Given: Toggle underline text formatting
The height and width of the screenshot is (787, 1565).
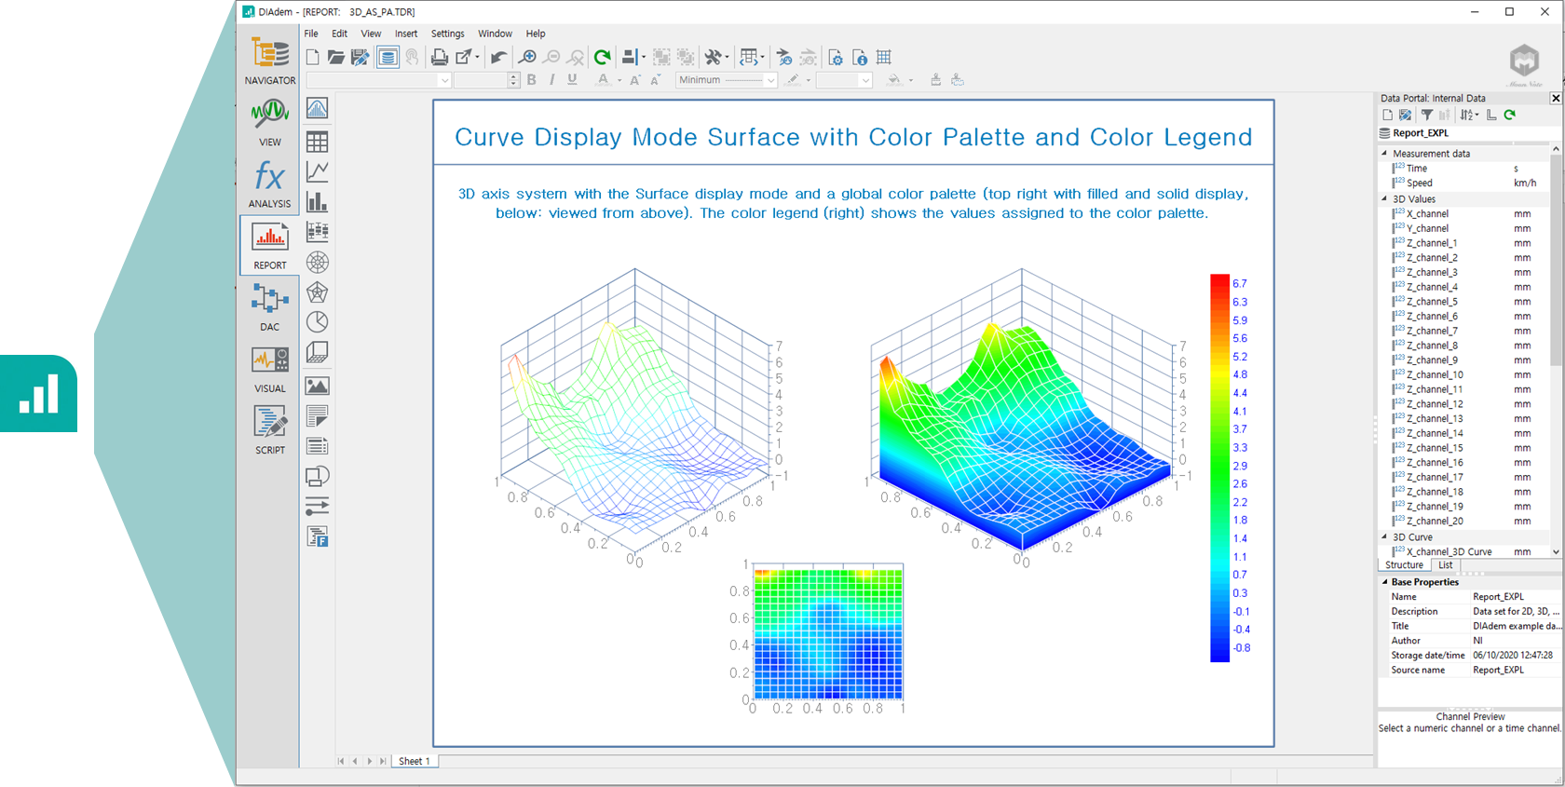Looking at the screenshot, I should coord(572,80).
